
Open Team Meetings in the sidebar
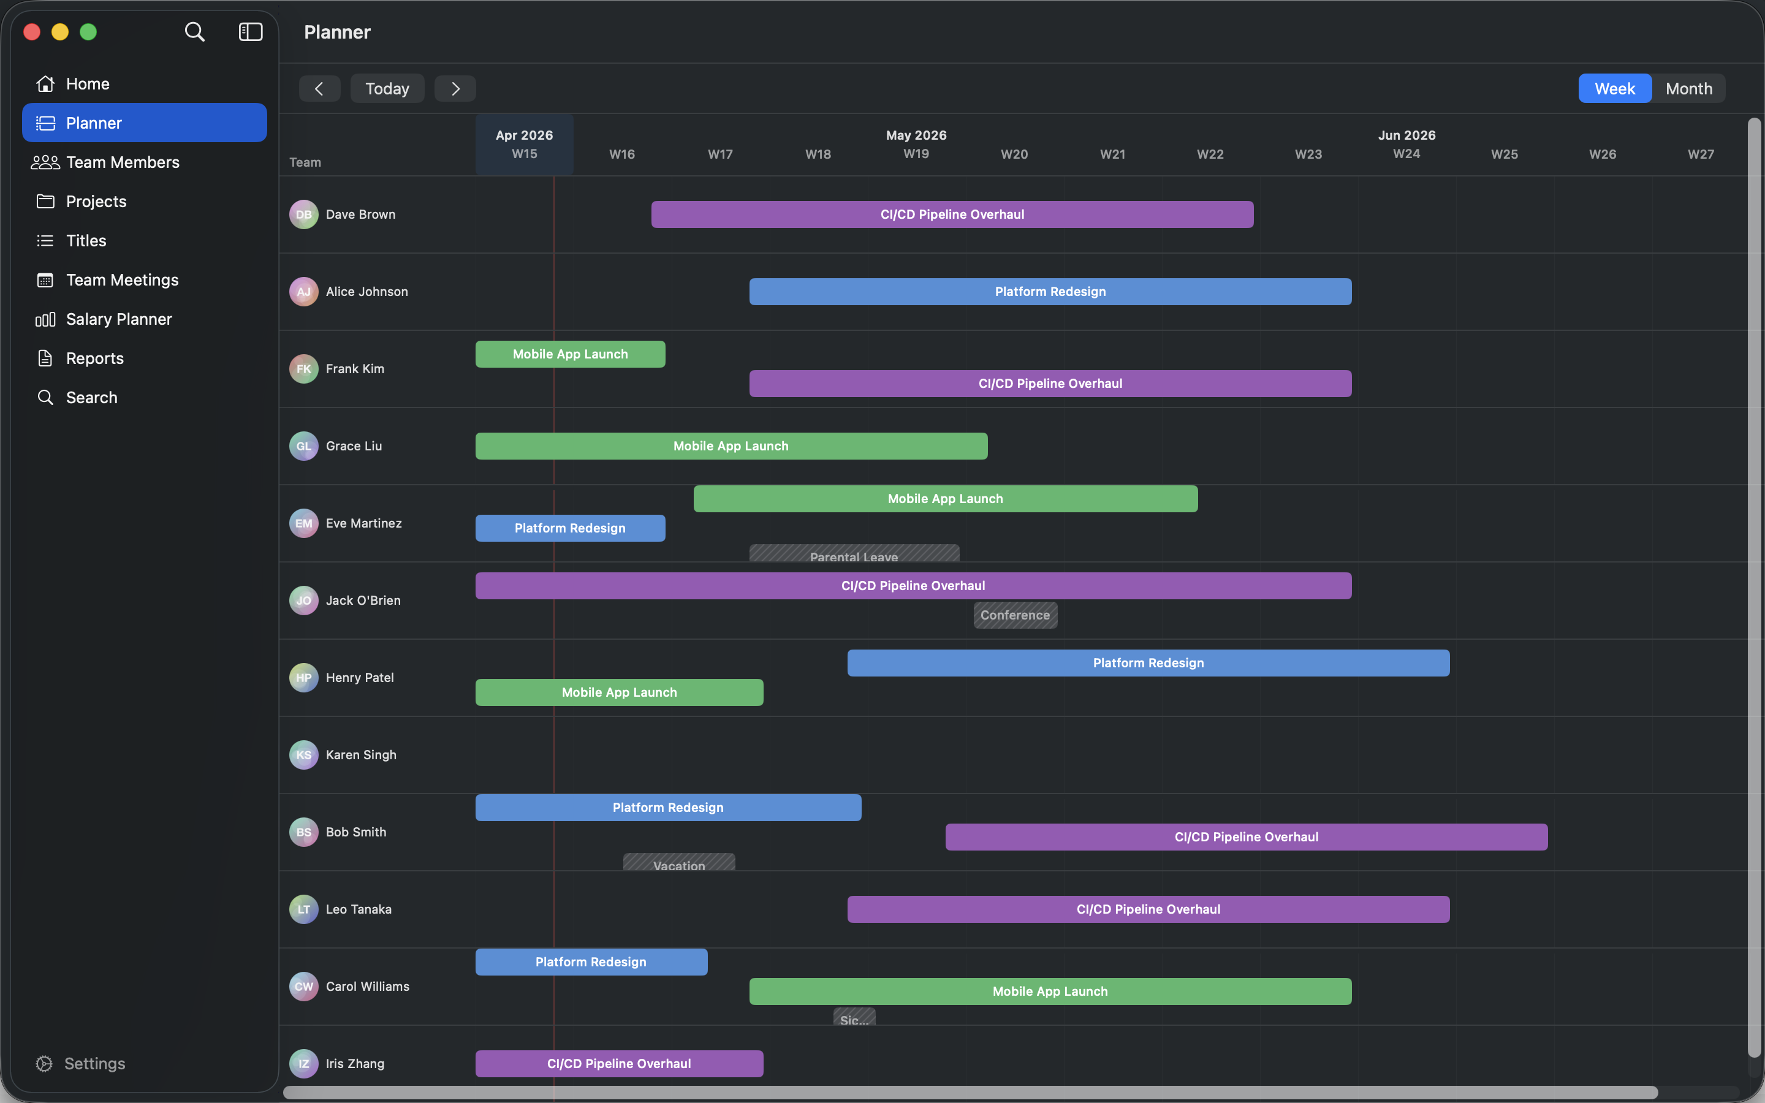point(145,280)
